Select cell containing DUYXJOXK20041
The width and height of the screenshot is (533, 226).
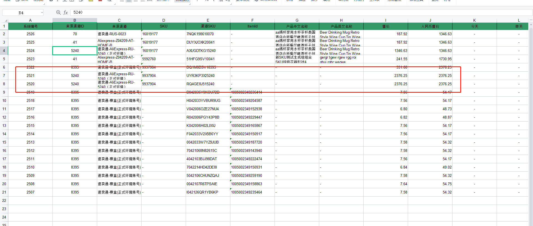(208, 42)
